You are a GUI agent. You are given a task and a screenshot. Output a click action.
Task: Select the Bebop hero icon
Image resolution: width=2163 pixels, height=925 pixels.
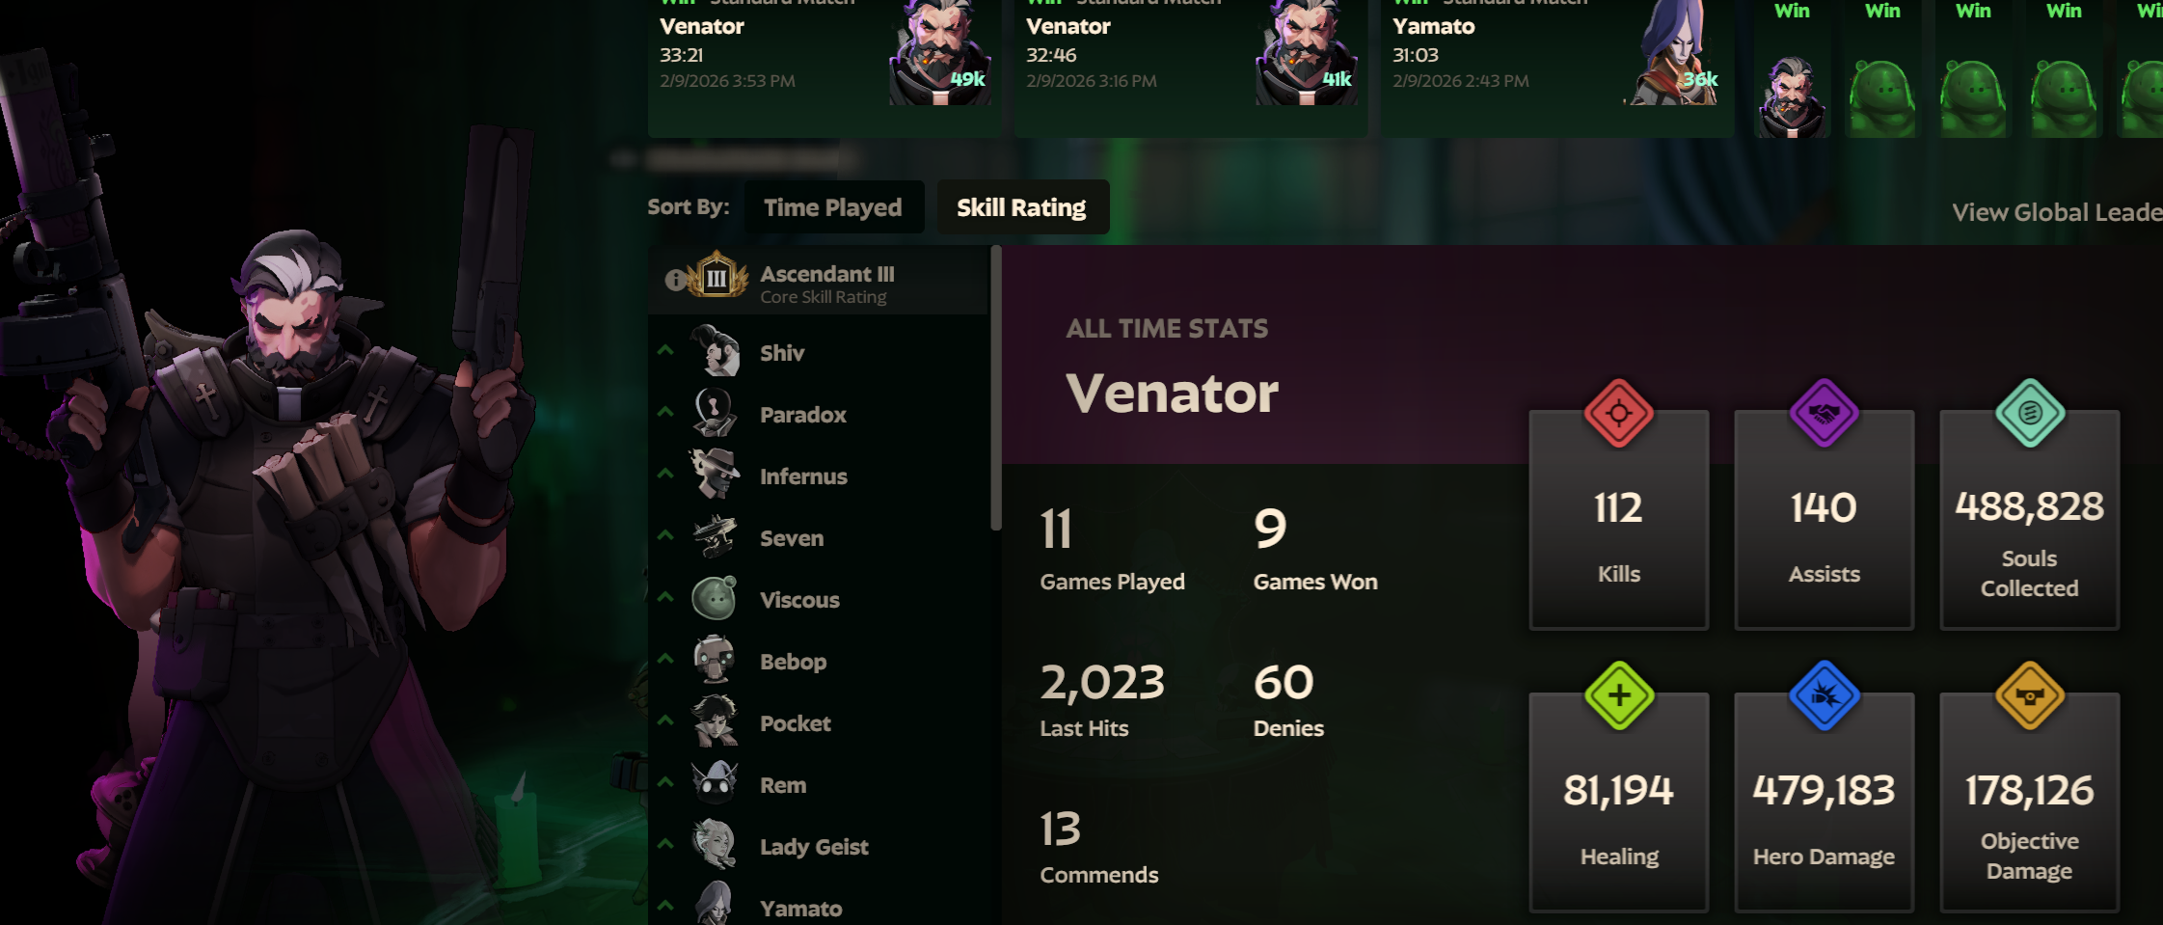[716, 660]
